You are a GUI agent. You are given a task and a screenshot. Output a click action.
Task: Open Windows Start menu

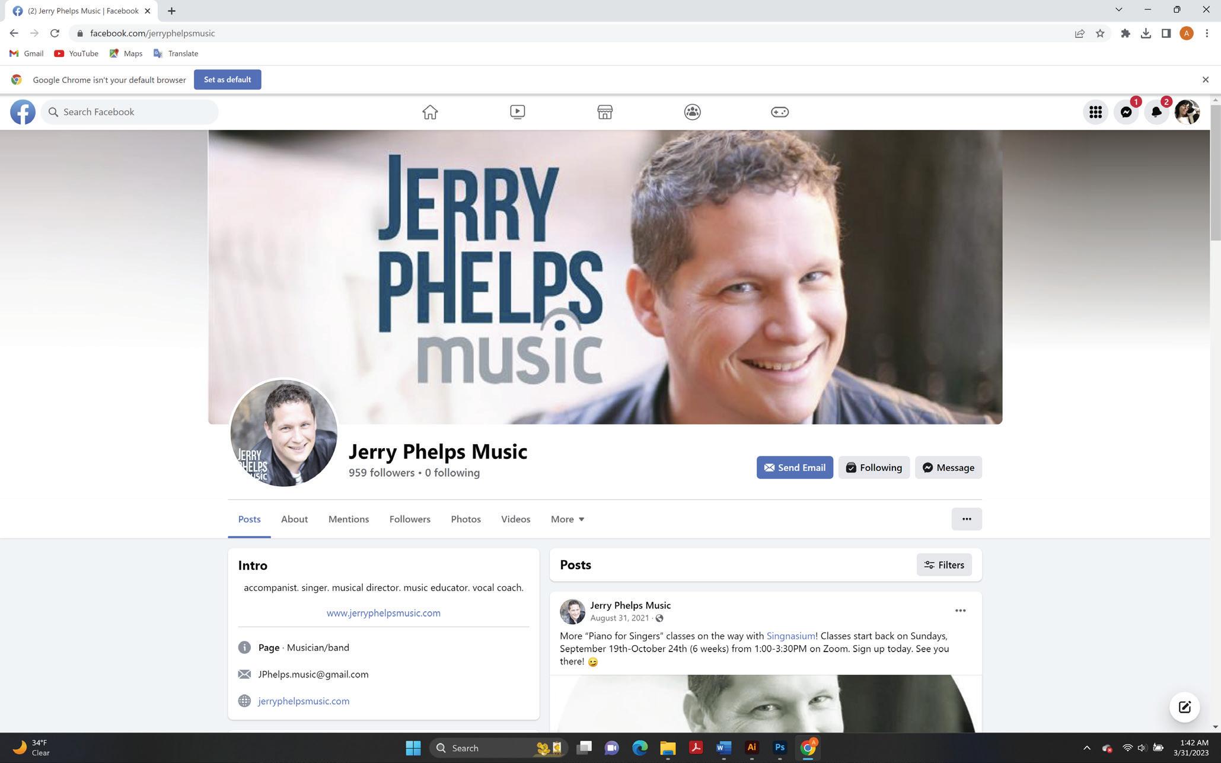click(x=413, y=748)
